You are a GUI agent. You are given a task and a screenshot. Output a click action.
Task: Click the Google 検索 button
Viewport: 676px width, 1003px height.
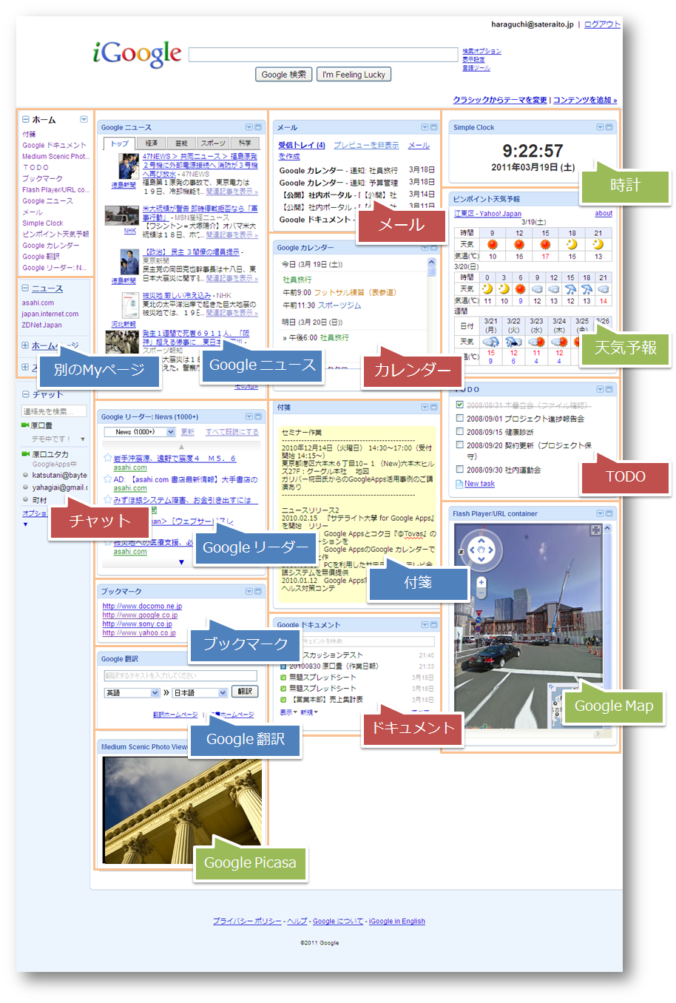(x=284, y=75)
